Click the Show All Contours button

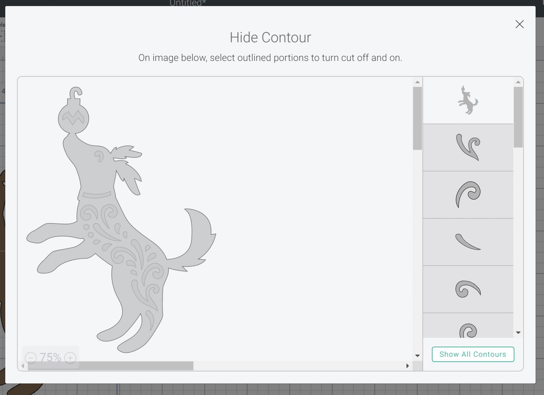pyautogui.click(x=473, y=354)
